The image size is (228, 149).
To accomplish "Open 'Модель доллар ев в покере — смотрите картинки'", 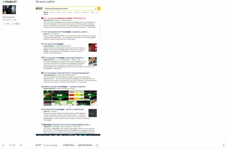I will tap(64, 86).
